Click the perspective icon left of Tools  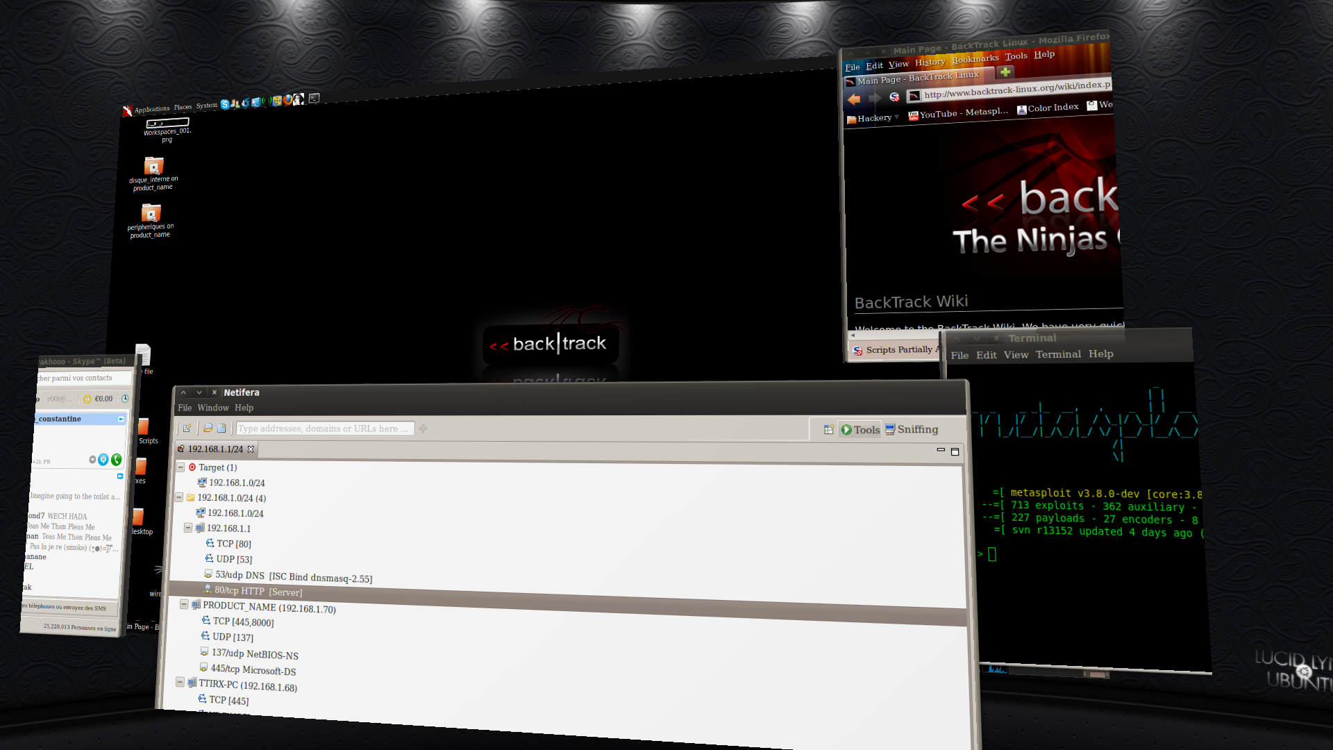[x=828, y=430]
